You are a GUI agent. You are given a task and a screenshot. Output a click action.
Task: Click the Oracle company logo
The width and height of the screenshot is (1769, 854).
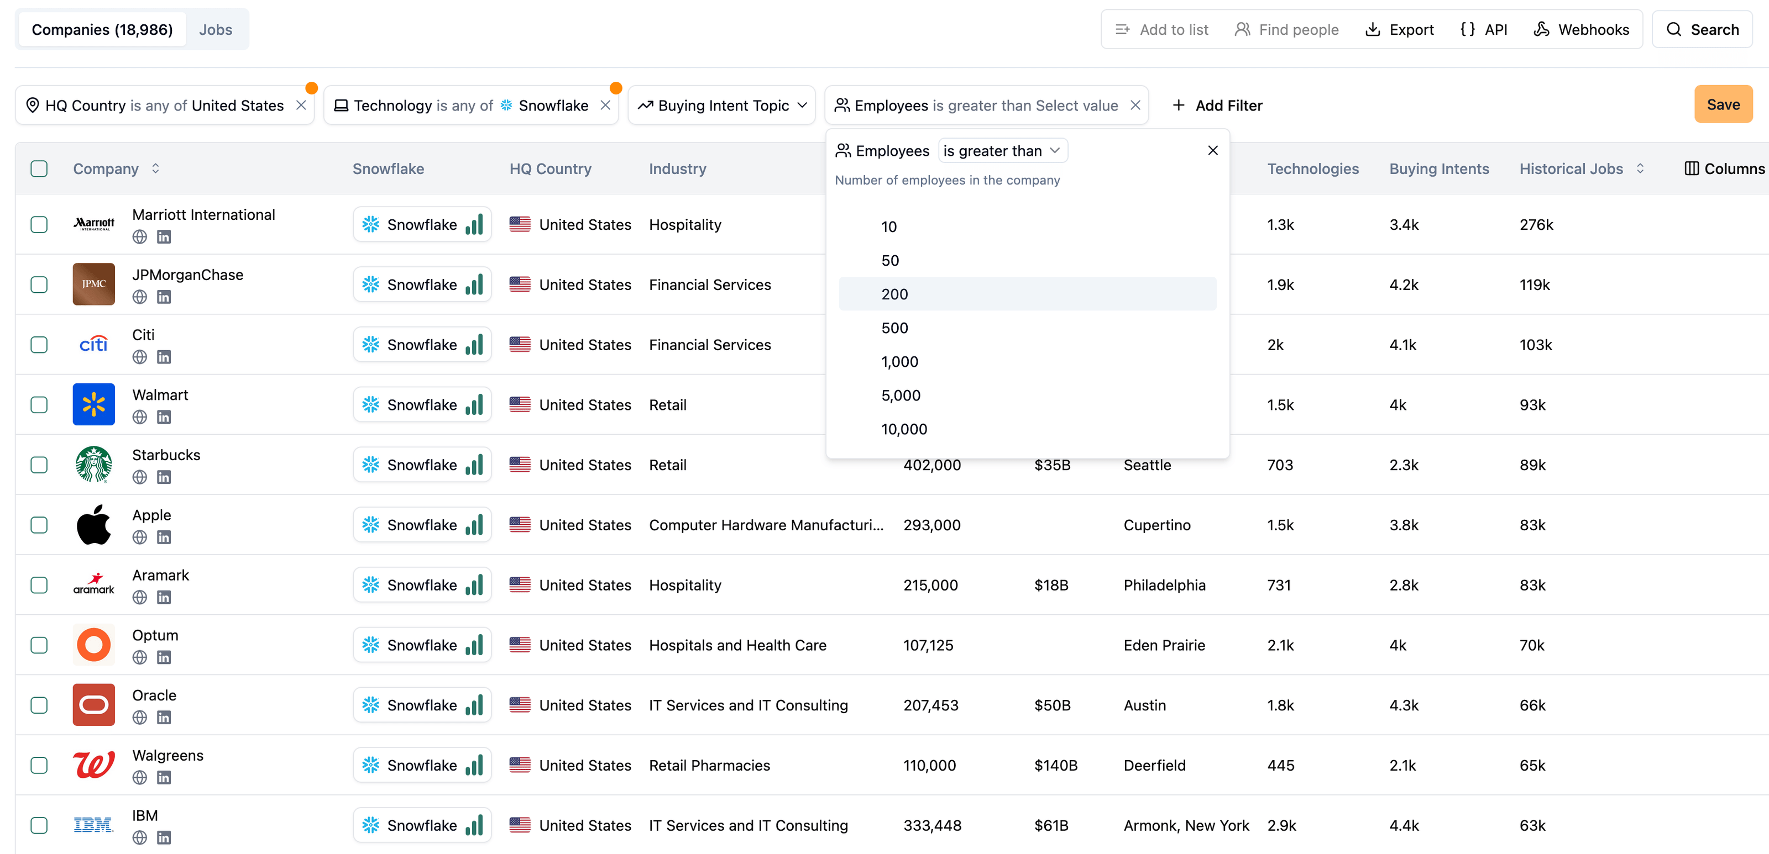(93, 705)
